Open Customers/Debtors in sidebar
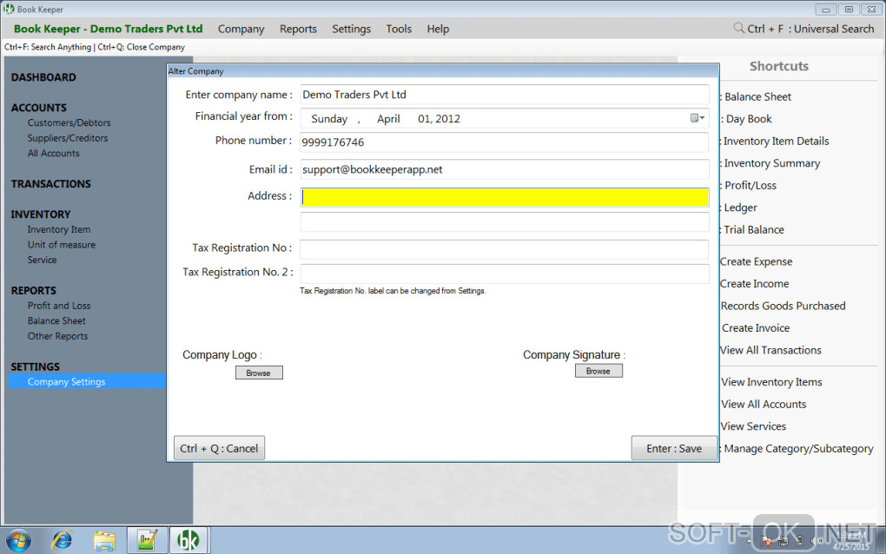 point(69,122)
